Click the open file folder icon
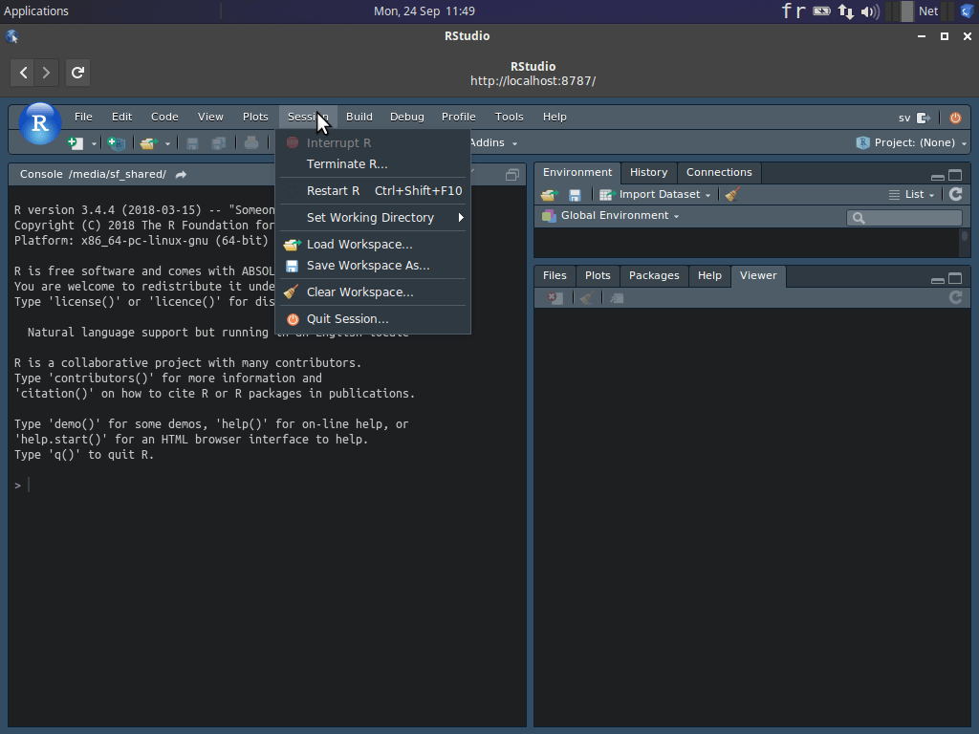This screenshot has height=734, width=979. tap(148, 143)
